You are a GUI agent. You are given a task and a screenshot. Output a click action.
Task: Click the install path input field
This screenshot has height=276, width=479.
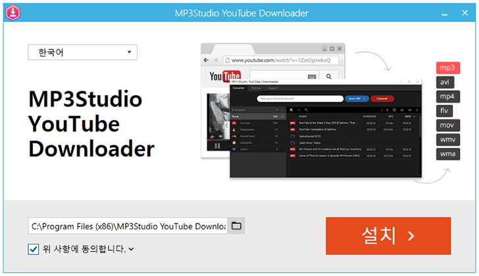(128, 225)
